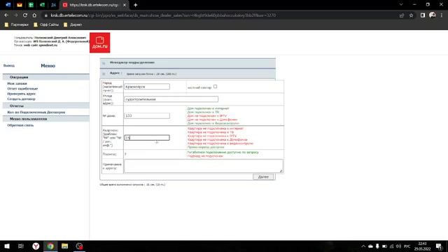Click the Отчеты menu section header
The width and height of the screenshot is (448, 252).
click(46, 106)
